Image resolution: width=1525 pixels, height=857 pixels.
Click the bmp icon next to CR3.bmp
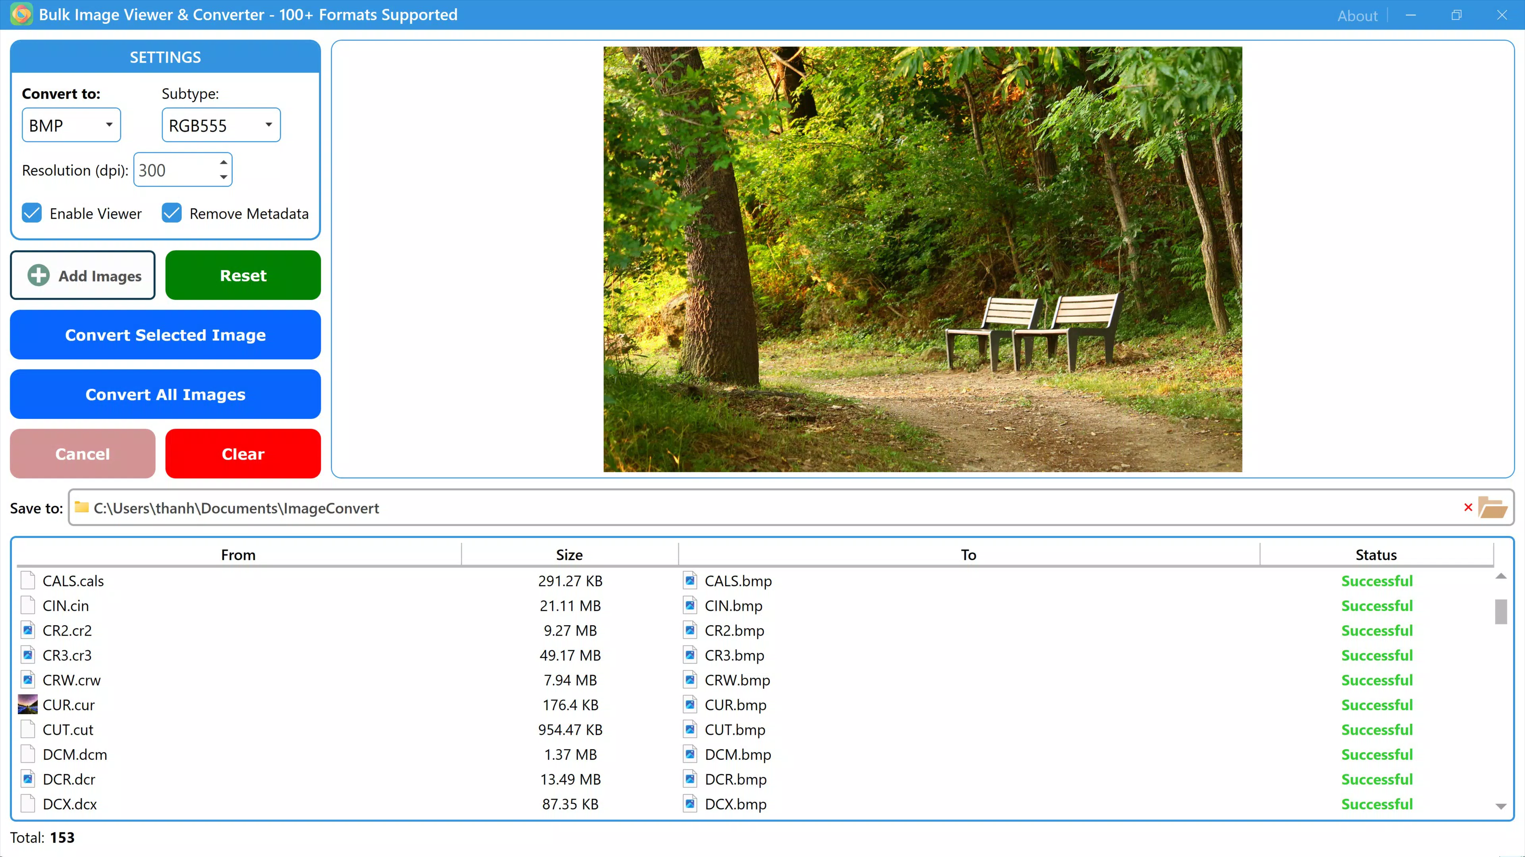[x=690, y=655]
